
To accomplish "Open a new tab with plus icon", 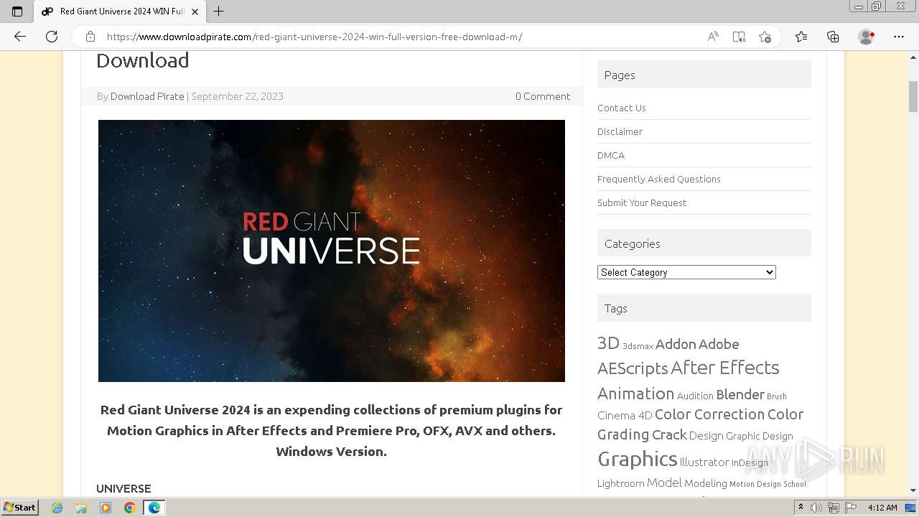I will pos(219,11).
